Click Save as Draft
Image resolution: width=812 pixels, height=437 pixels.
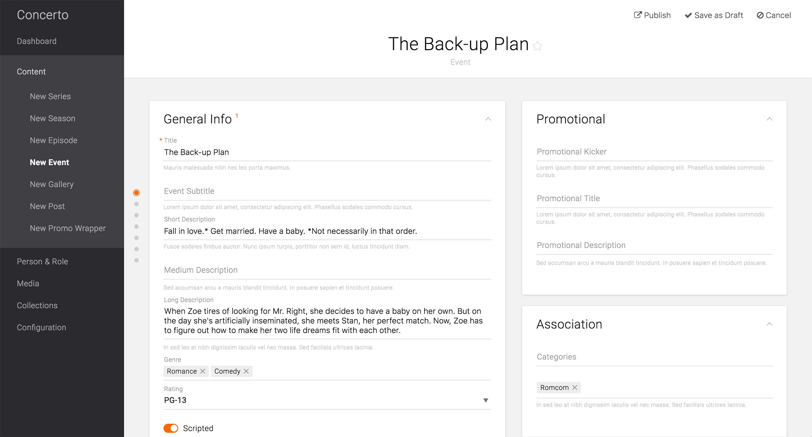pyautogui.click(x=714, y=15)
